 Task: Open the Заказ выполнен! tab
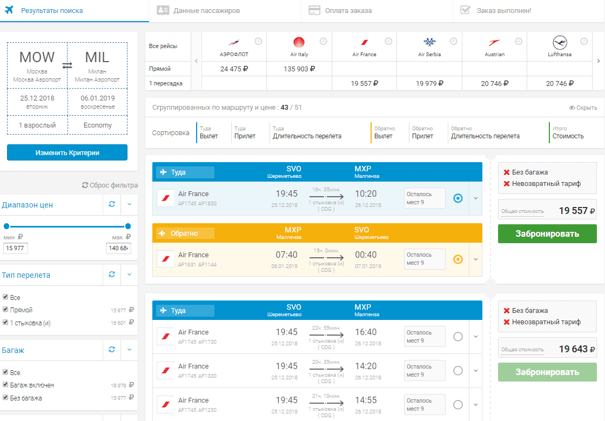point(529,11)
